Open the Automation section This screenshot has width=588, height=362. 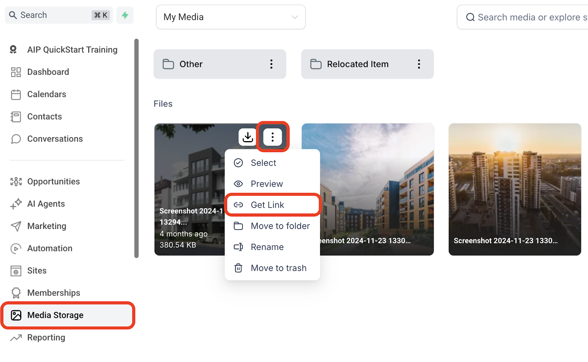click(x=50, y=248)
